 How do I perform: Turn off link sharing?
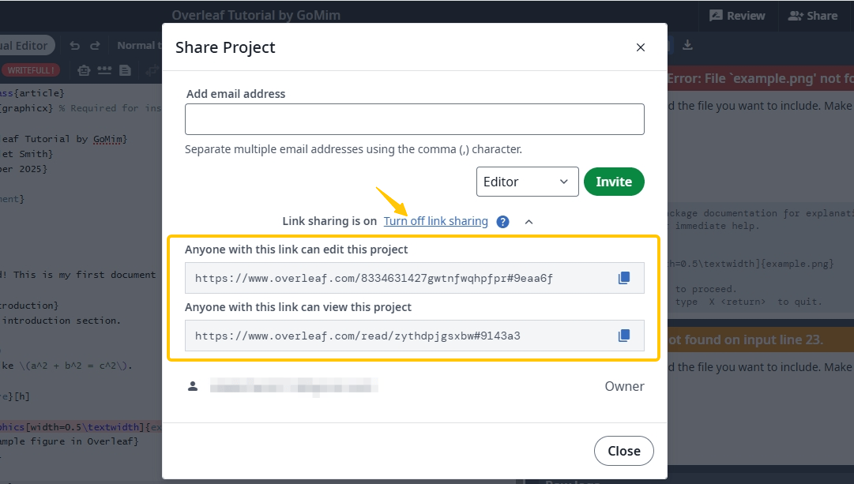click(435, 221)
